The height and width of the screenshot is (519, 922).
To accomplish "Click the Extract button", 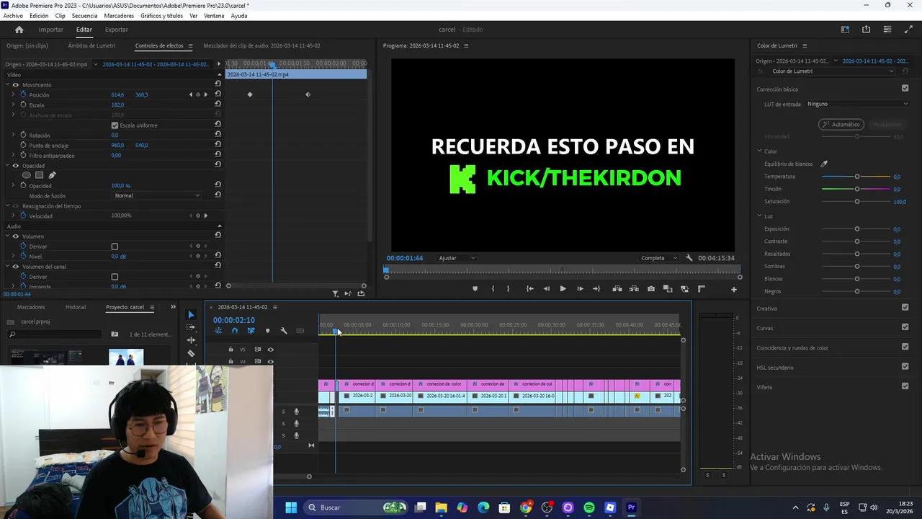I will 634,289.
